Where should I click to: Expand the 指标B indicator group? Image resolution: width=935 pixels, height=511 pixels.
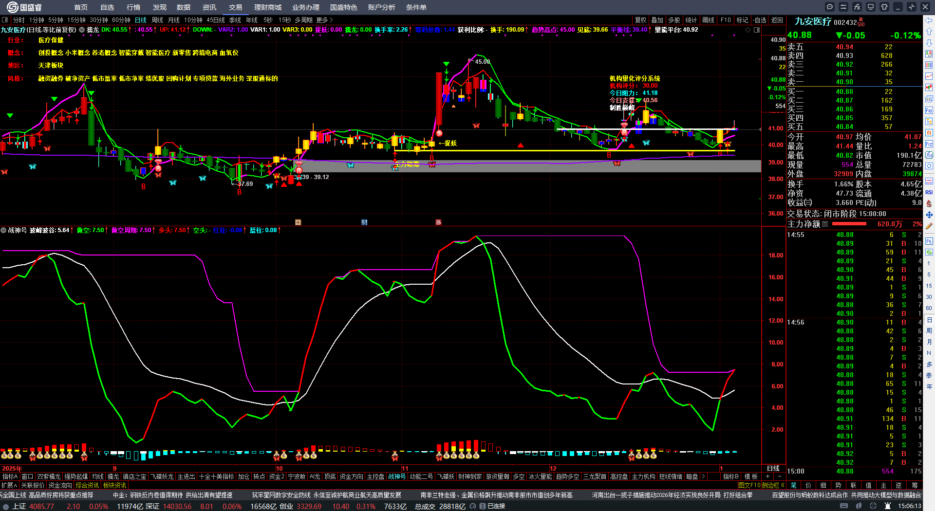click(730, 476)
